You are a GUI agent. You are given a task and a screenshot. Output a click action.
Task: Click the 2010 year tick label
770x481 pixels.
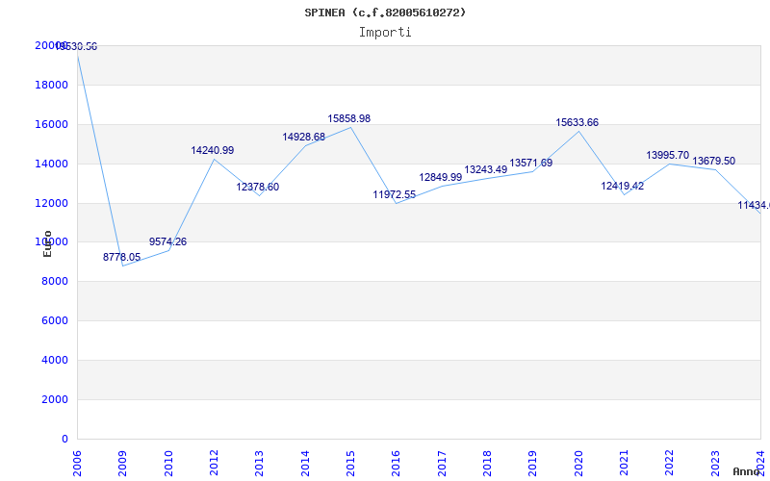(x=167, y=463)
